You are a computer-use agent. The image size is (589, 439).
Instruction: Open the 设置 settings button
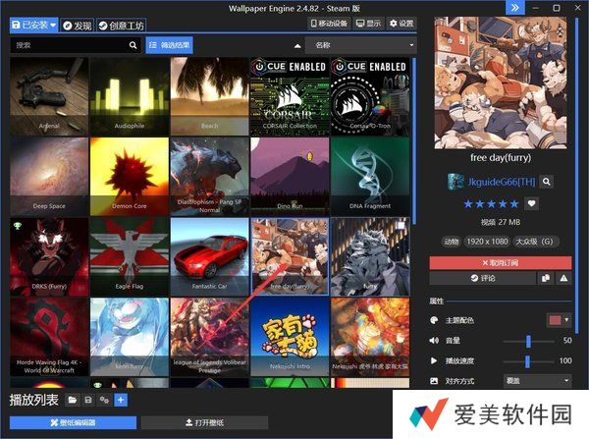pos(402,24)
